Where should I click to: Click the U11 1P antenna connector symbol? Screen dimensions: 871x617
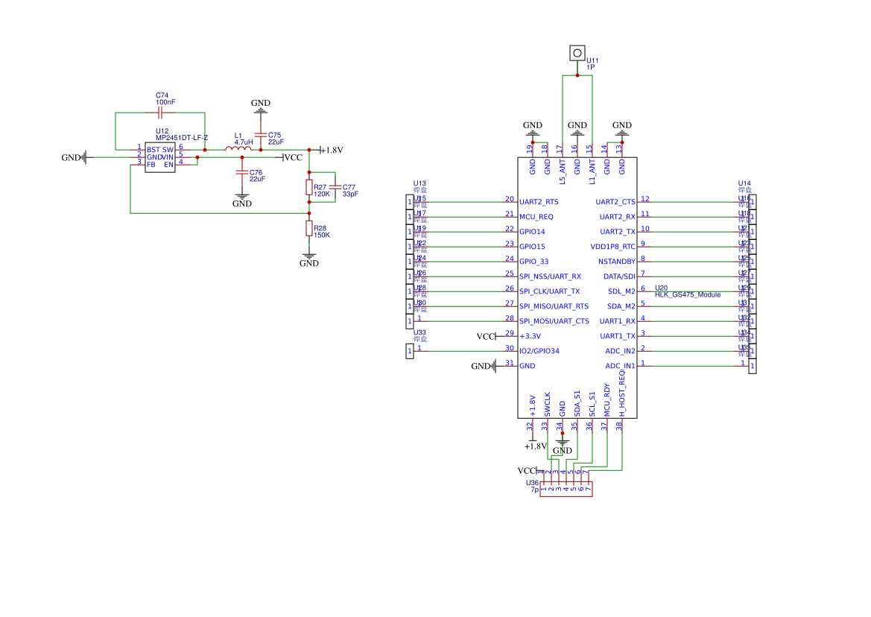pos(577,54)
